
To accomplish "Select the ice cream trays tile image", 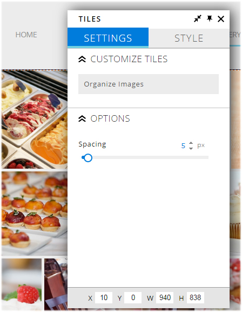I will [x=35, y=120].
